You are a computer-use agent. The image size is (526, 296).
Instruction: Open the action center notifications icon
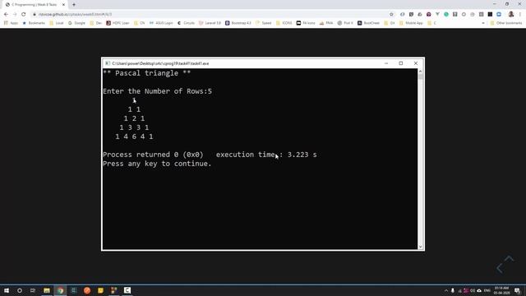coord(517,290)
